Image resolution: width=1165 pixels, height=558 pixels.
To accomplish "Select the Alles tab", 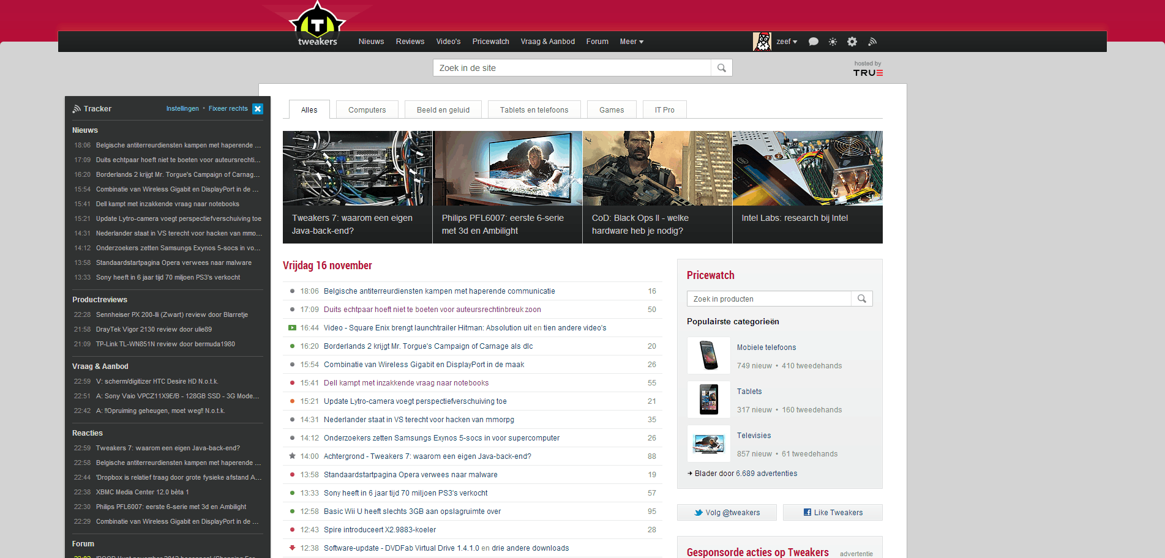I will (x=309, y=110).
